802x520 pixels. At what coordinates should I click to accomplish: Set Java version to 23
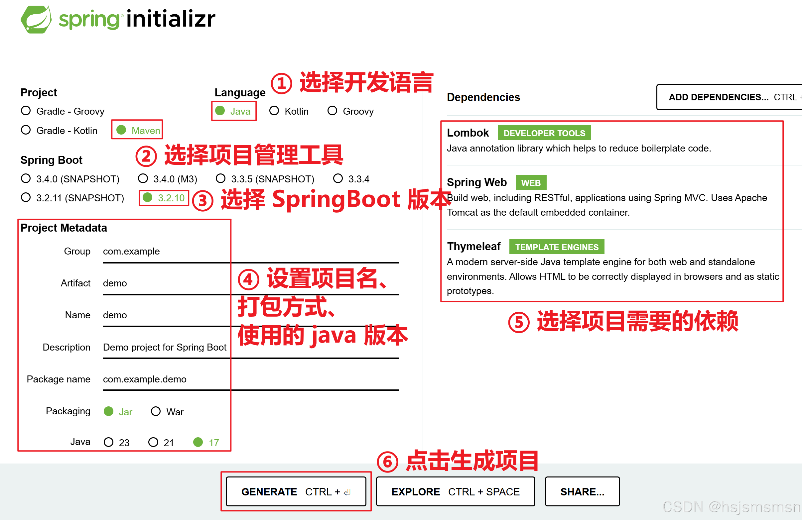tap(108, 442)
